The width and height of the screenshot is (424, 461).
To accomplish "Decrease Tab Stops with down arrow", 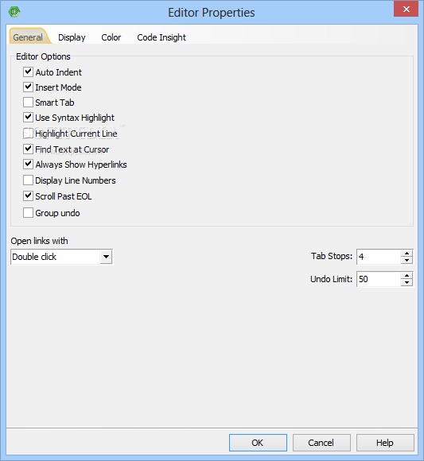I will tap(406, 261).
